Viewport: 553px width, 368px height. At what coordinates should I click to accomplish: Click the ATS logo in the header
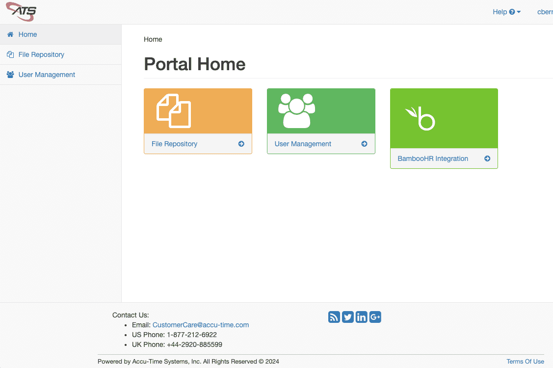click(x=21, y=12)
